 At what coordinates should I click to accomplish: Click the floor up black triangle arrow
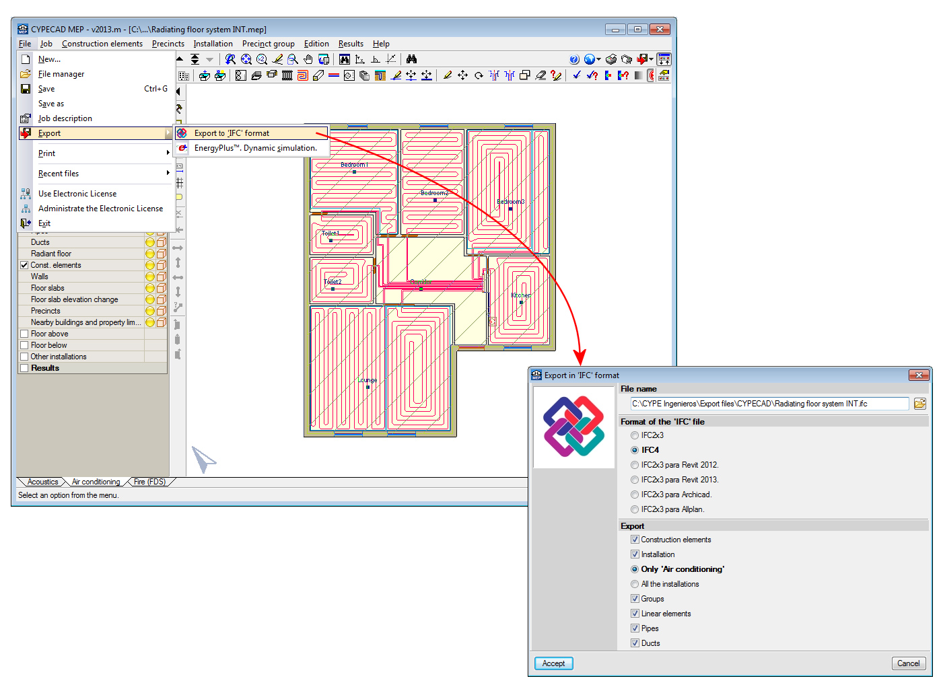180,59
